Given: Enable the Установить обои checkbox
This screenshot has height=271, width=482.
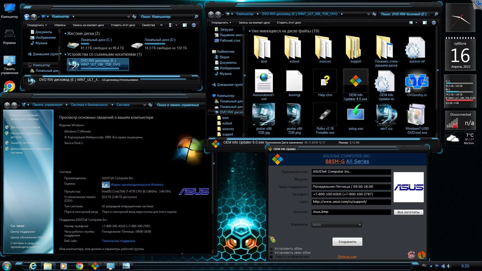Looking at the screenshot, I should tap(271, 249).
